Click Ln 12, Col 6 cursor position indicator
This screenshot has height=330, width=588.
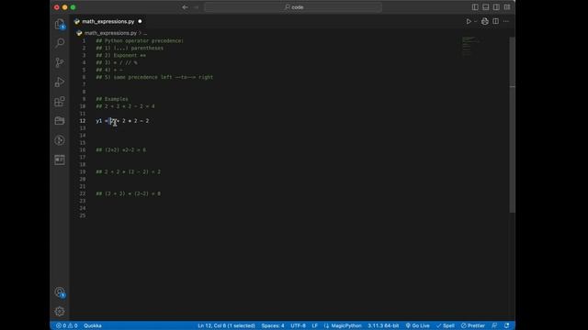227,325
